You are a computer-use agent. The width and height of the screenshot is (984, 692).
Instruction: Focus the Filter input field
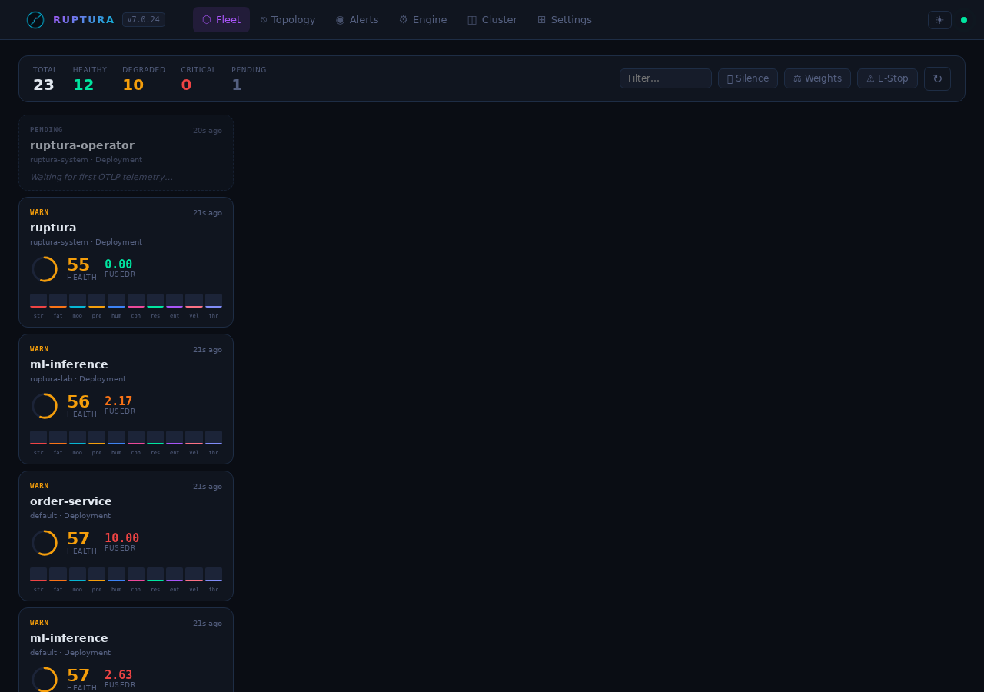666,78
